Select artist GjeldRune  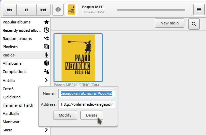[x=12, y=97]
